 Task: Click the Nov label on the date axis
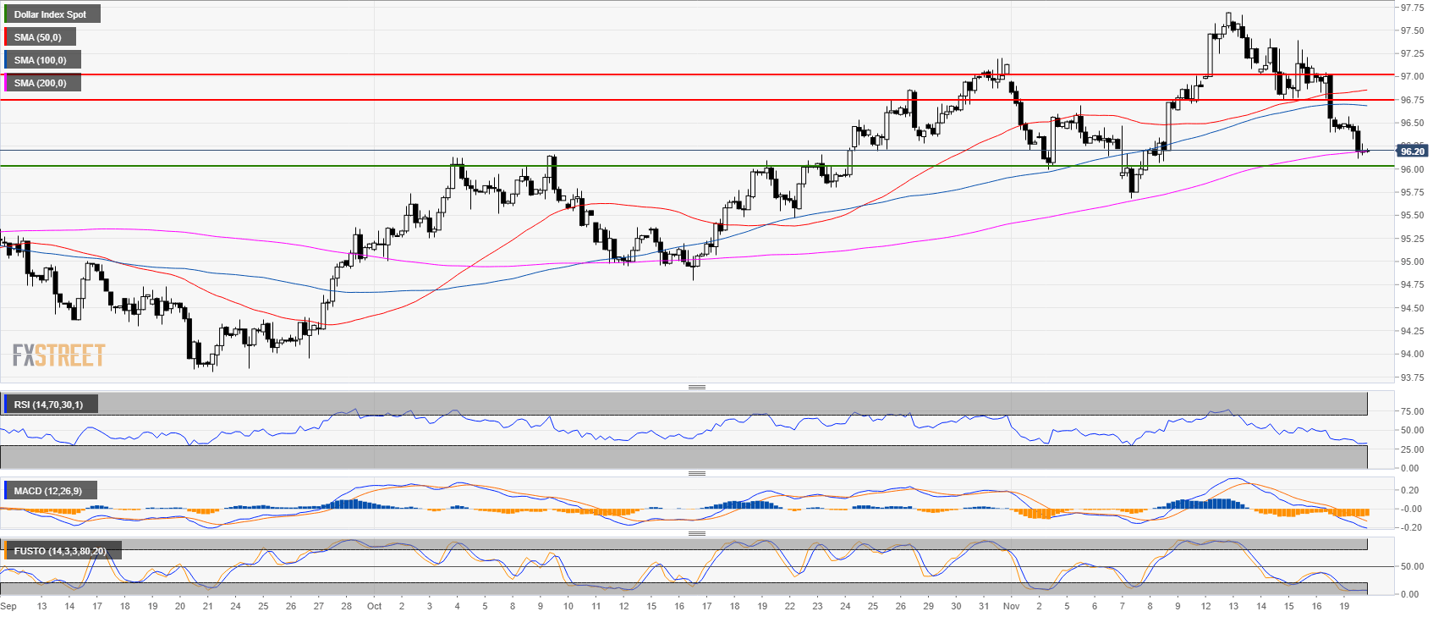tap(1011, 606)
